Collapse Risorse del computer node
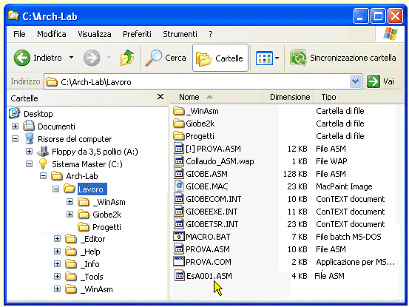This screenshot has width=409, height=307. [15, 139]
